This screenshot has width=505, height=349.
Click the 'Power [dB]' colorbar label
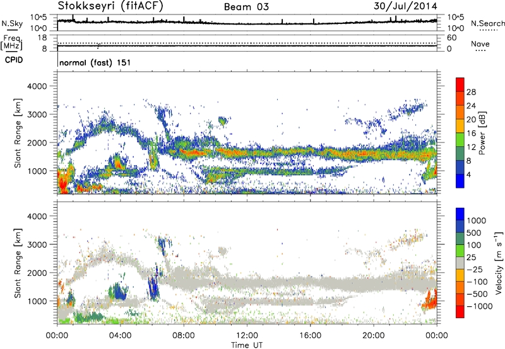click(482, 133)
